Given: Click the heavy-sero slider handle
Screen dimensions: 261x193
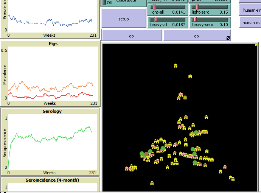Looking at the screenshot, I should tap(195, 19).
